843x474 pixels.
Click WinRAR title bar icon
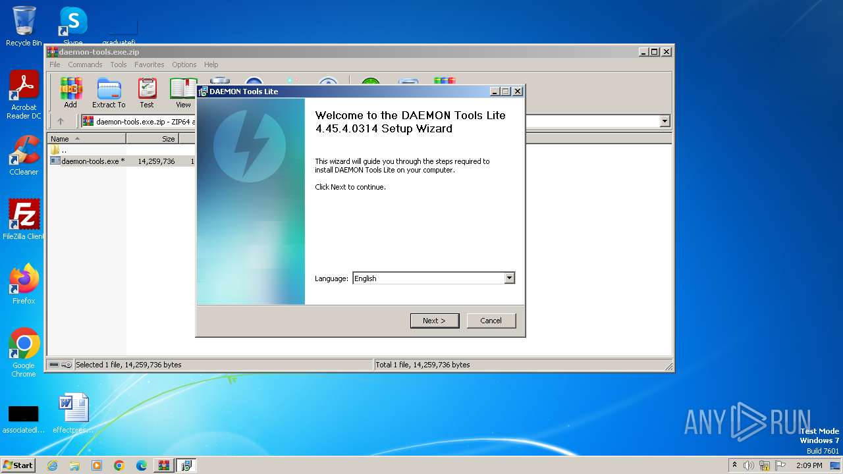(x=53, y=52)
